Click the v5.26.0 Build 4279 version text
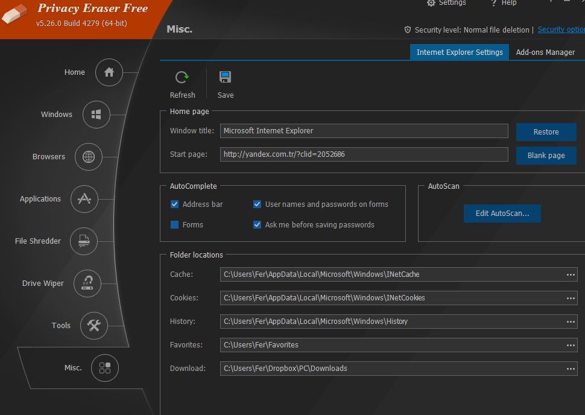The image size is (585, 415). [81, 23]
